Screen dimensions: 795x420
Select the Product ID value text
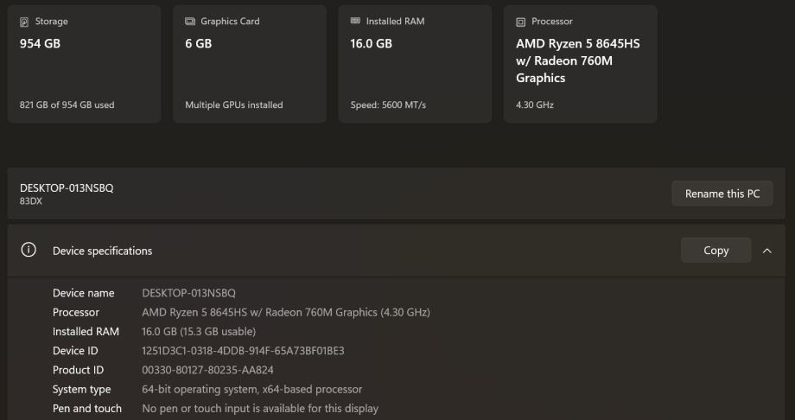[x=207, y=370]
